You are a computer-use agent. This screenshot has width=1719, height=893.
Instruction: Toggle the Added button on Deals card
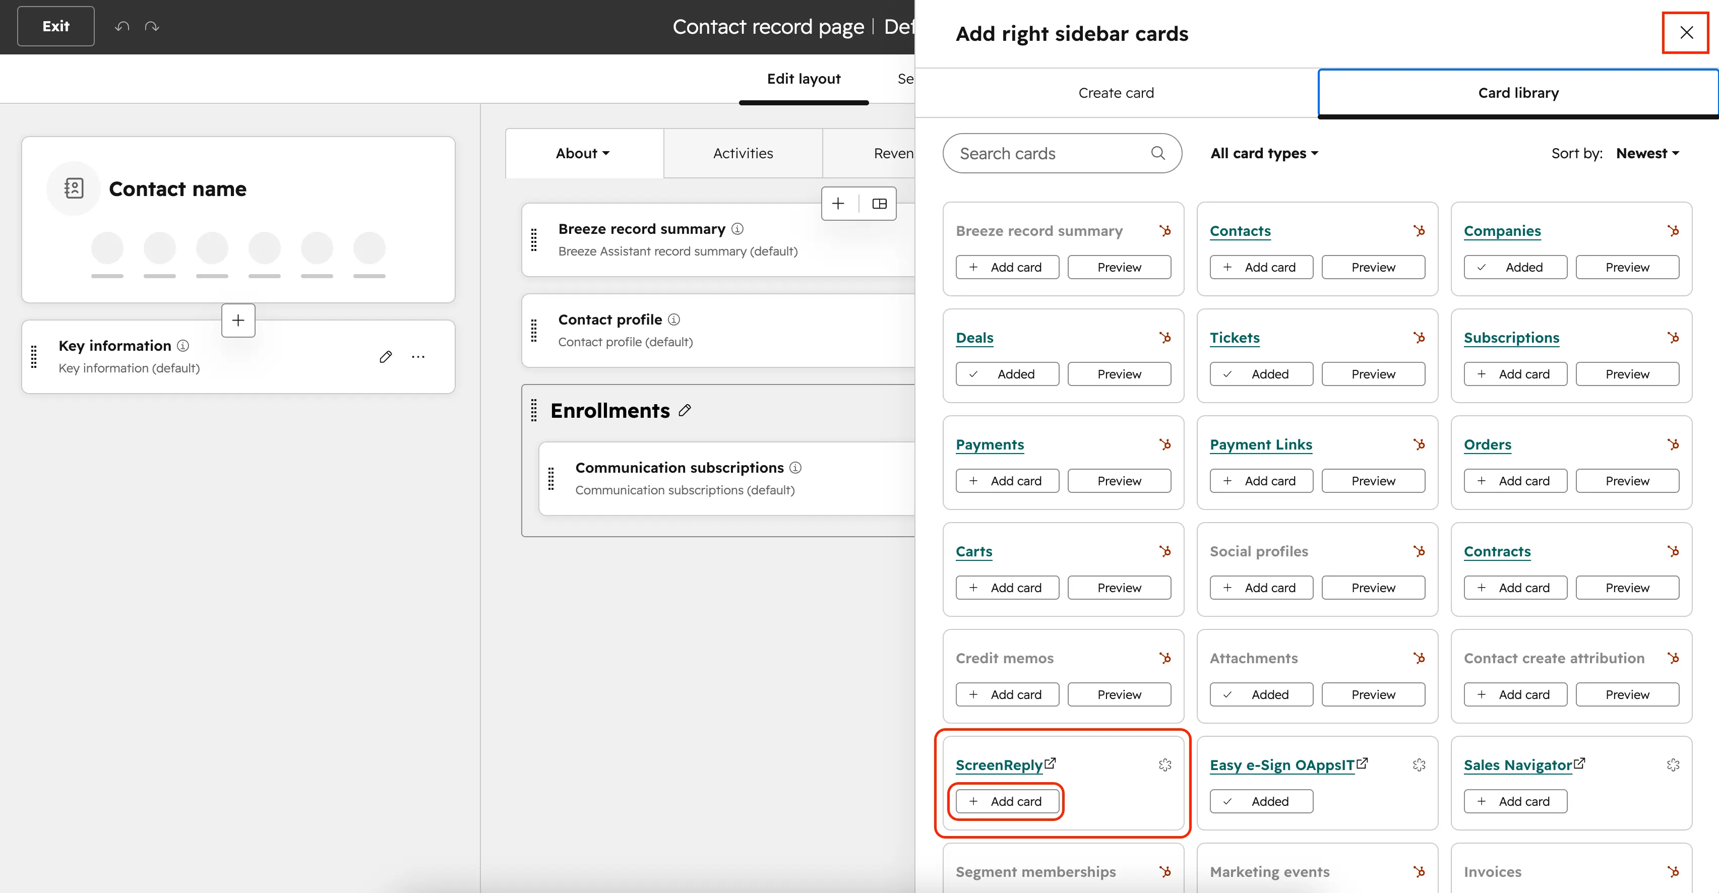click(x=1008, y=374)
